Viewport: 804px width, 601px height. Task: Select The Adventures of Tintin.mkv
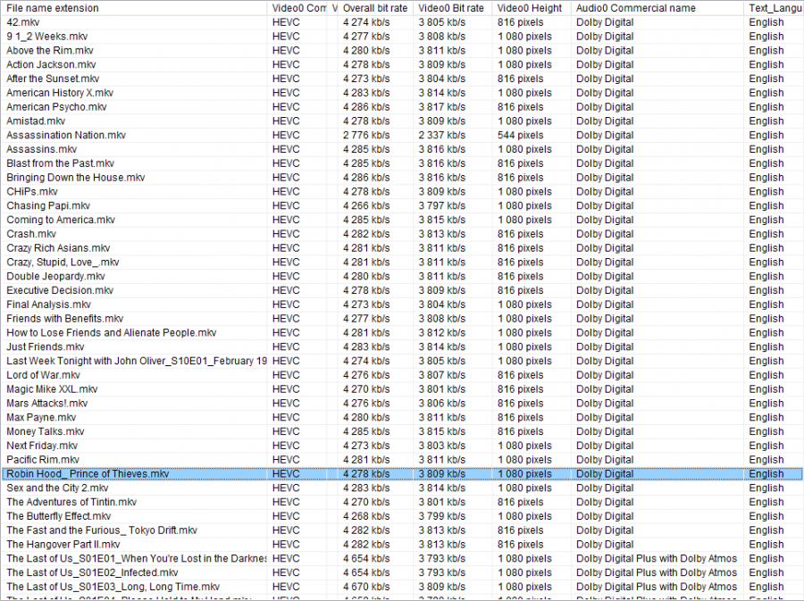[x=71, y=502]
